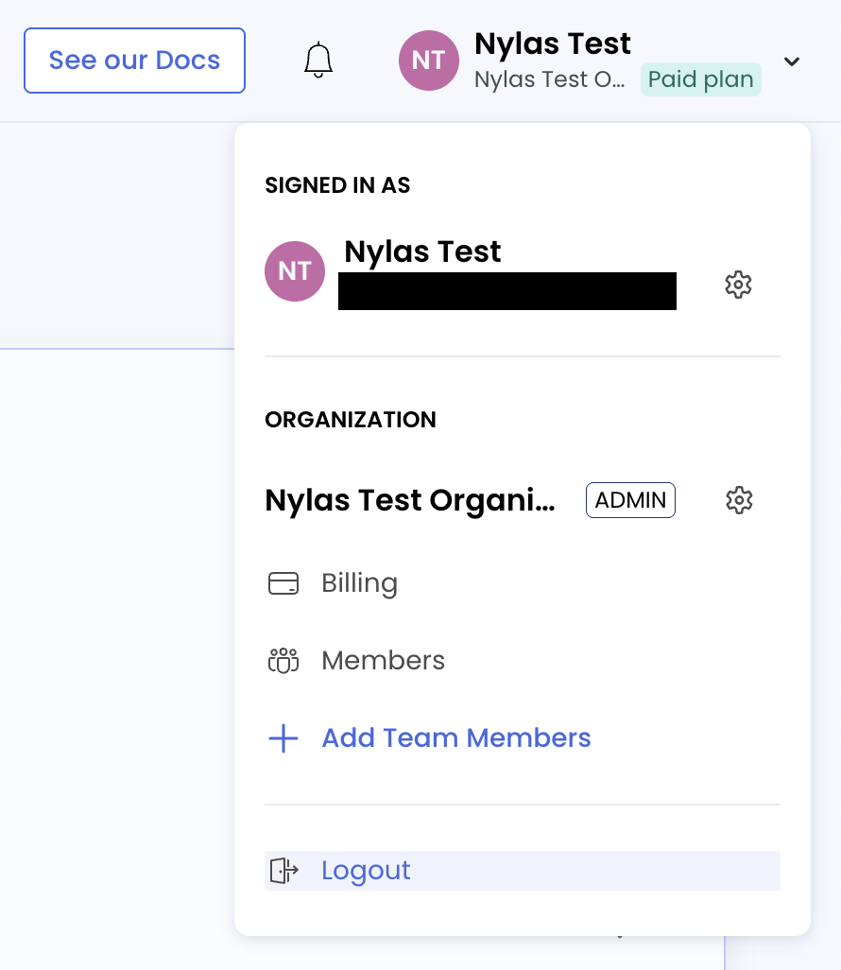The width and height of the screenshot is (841, 970).
Task: Collapse the account menu with the chevron
Action: click(792, 61)
